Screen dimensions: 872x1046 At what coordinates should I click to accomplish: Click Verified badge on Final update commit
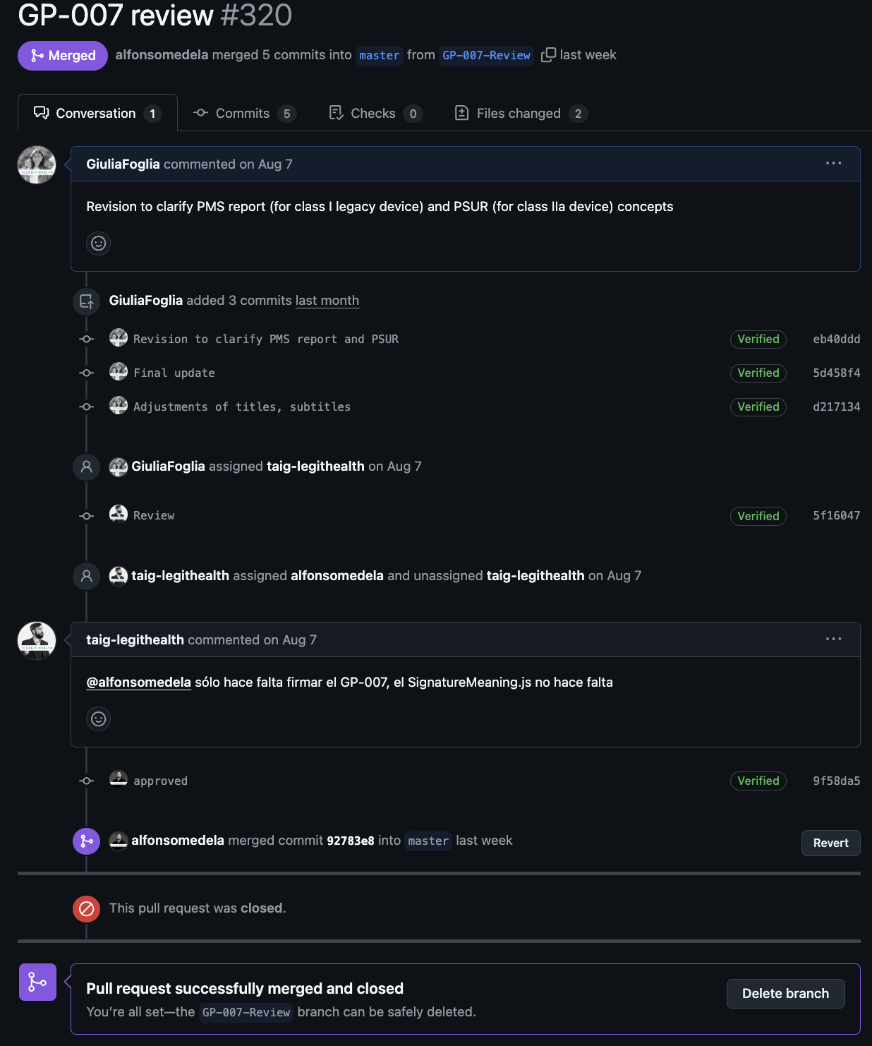tap(758, 373)
